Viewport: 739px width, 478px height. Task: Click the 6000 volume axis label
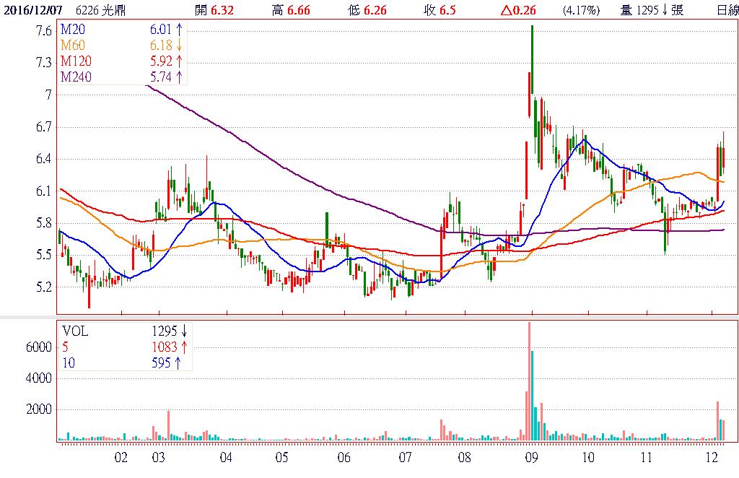pyautogui.click(x=38, y=347)
